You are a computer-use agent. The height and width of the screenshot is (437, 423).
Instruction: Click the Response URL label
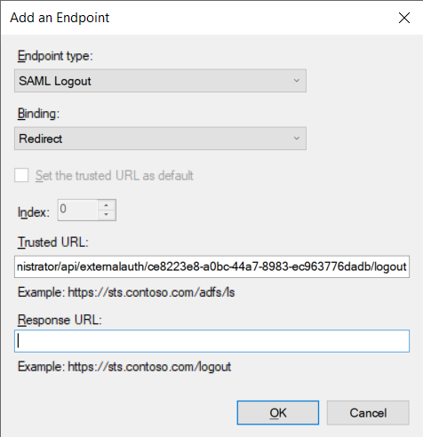[60, 320]
